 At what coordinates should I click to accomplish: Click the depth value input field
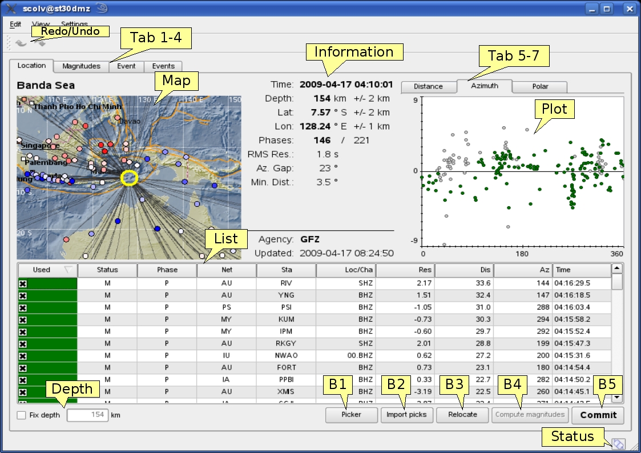87,415
